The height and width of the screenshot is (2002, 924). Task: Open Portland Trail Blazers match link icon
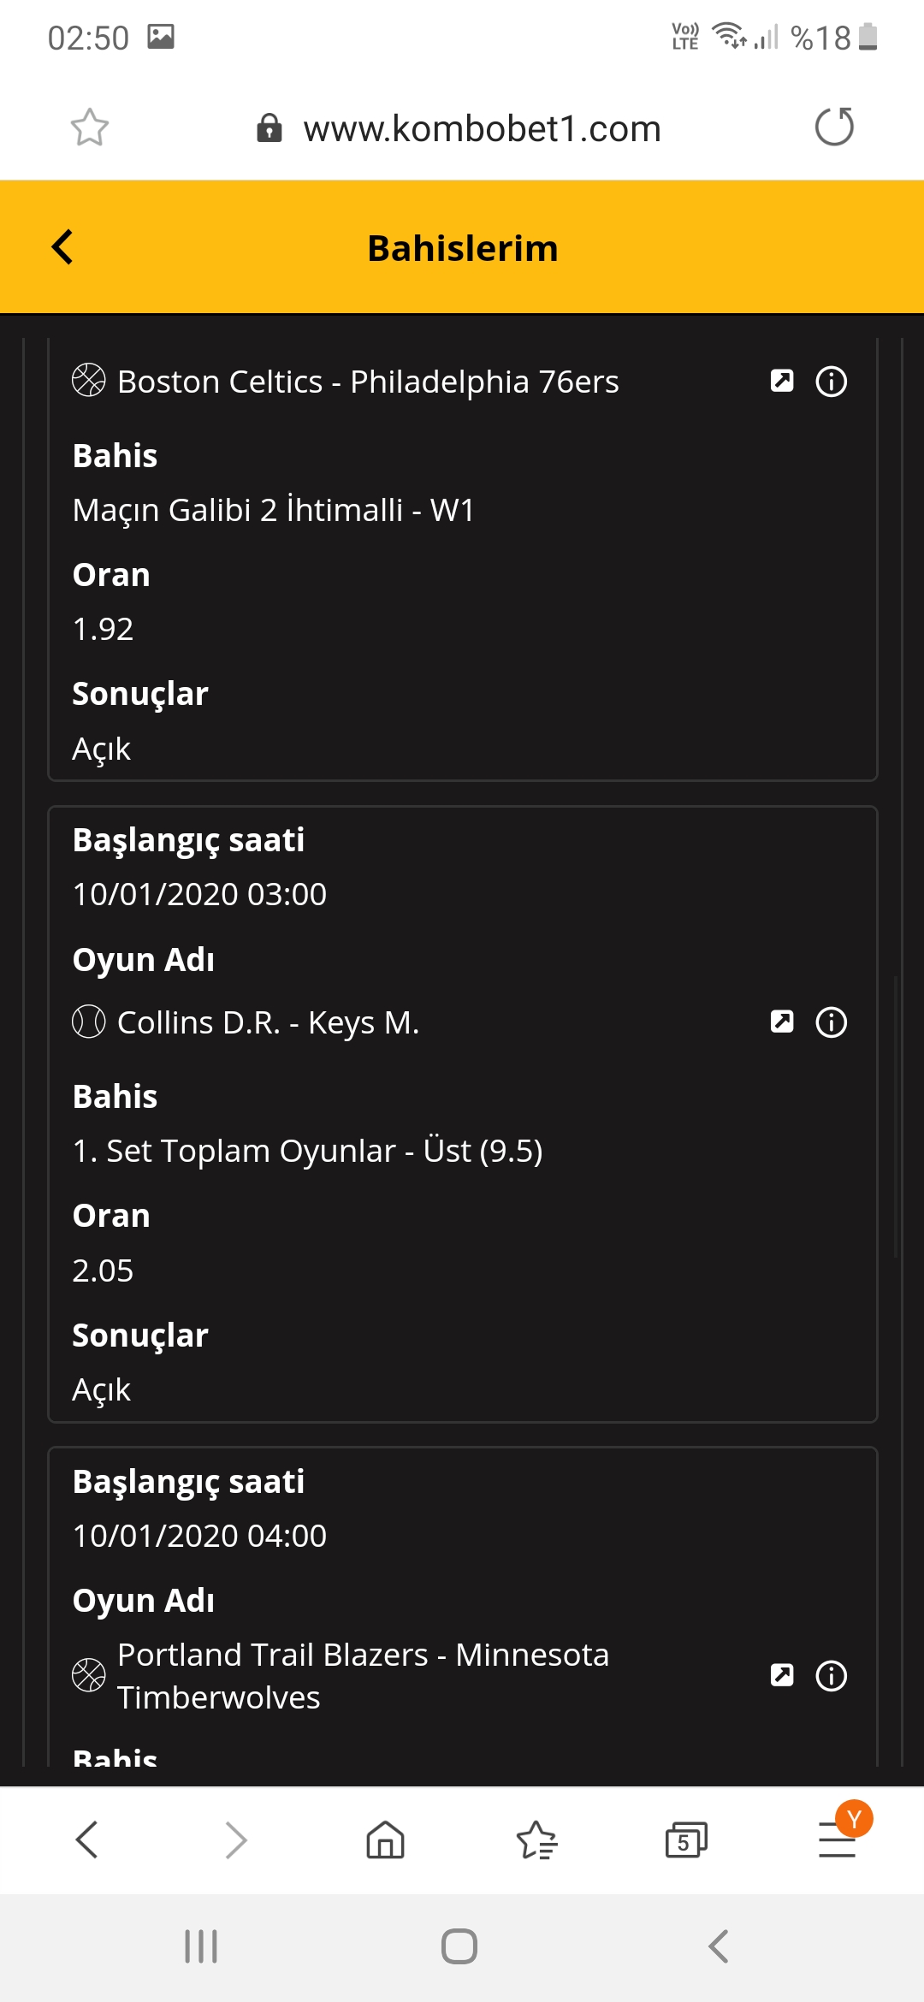782,1675
